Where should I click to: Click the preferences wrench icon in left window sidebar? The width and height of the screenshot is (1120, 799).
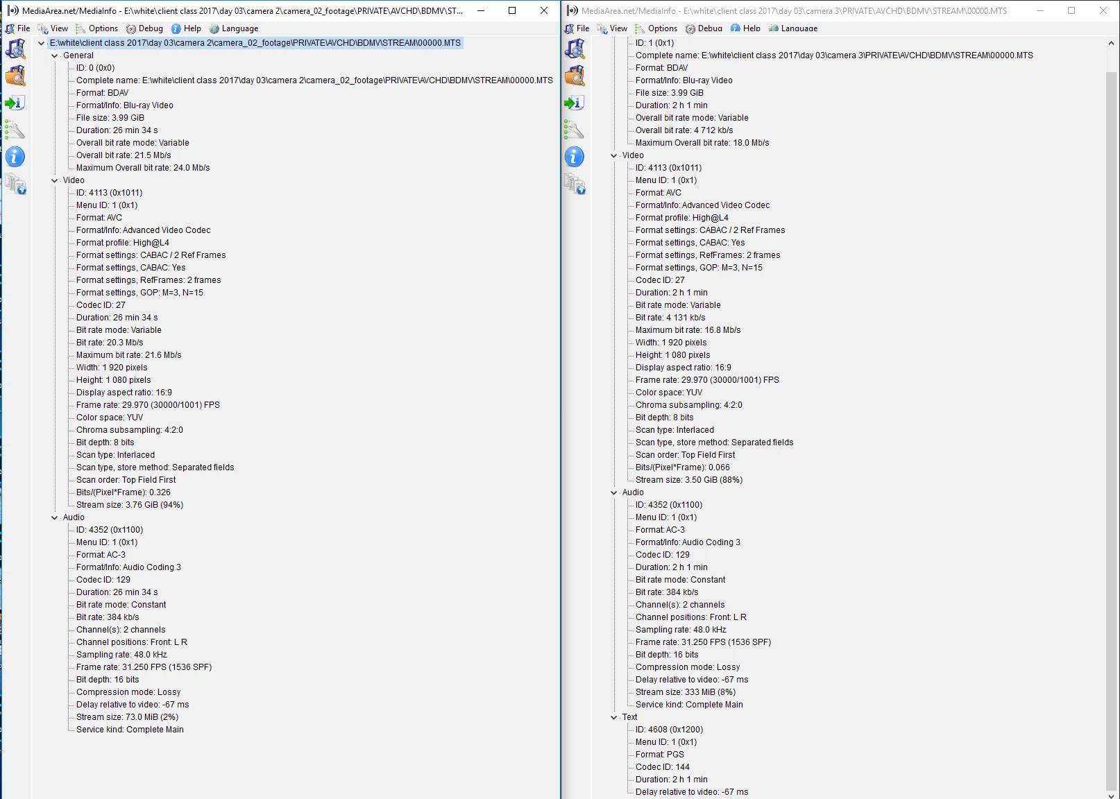[15, 130]
